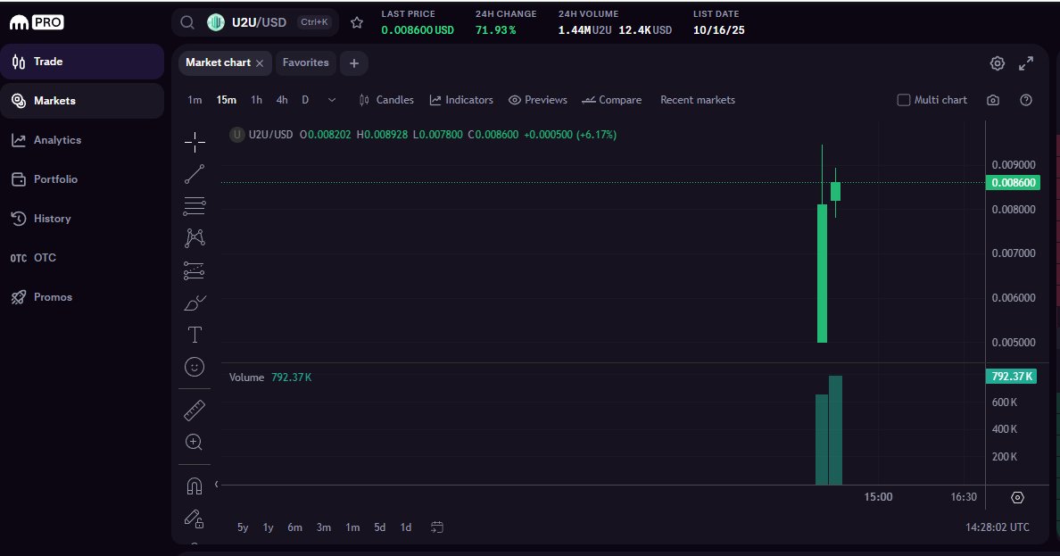This screenshot has width=1060, height=556.
Task: Expand the timeframe interval dropdown arrow
Action: pyautogui.click(x=332, y=100)
